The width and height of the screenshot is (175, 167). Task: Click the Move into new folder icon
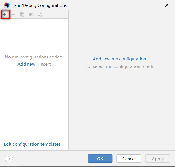[31, 14]
